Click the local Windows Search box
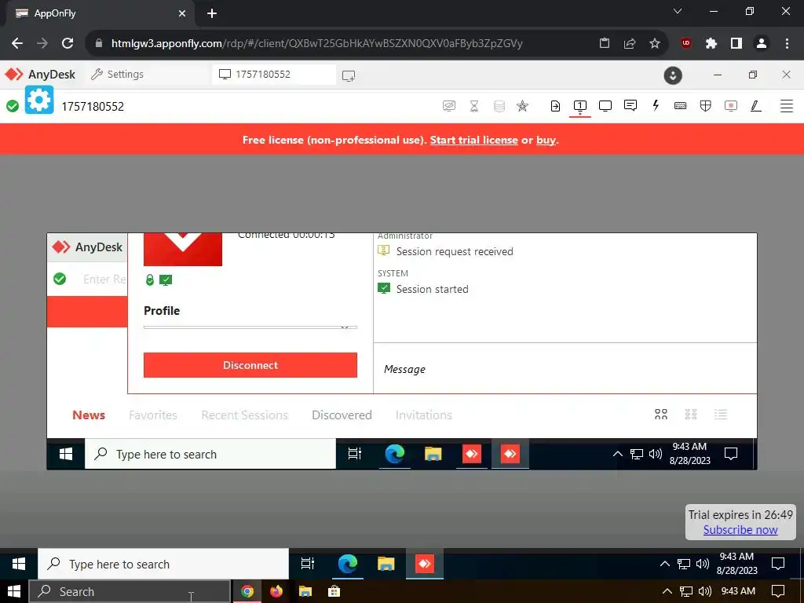 tap(130, 592)
